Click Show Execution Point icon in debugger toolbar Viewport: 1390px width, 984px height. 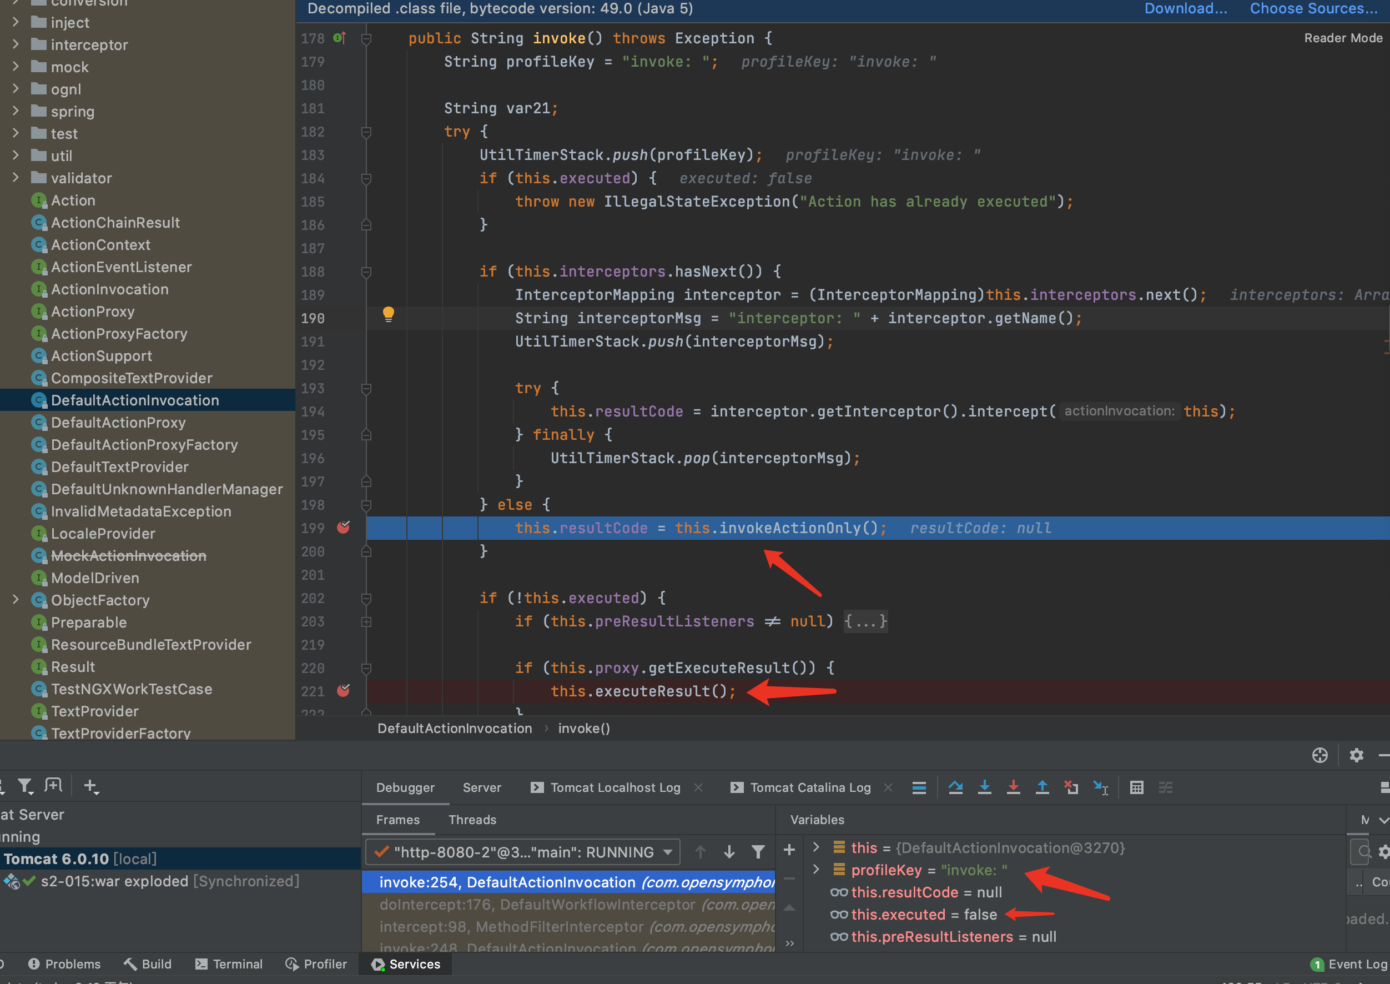pos(919,787)
